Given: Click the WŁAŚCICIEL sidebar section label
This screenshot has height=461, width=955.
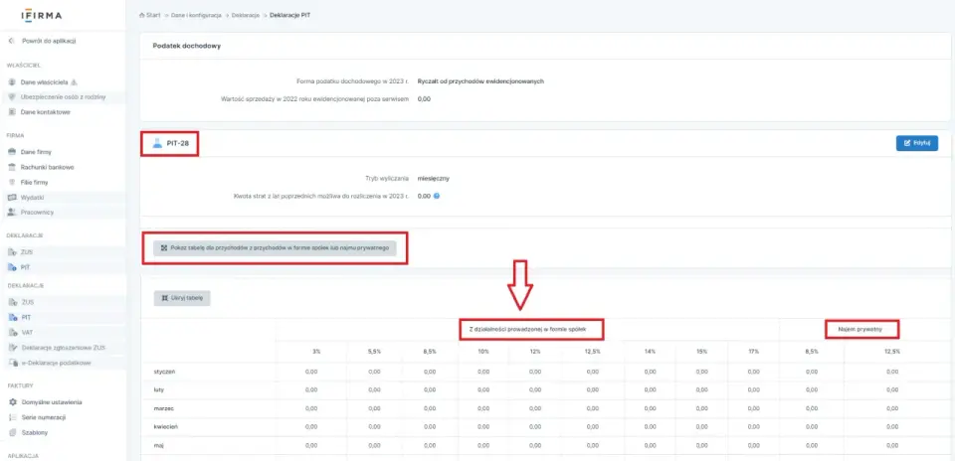Looking at the screenshot, I should tap(24, 65).
